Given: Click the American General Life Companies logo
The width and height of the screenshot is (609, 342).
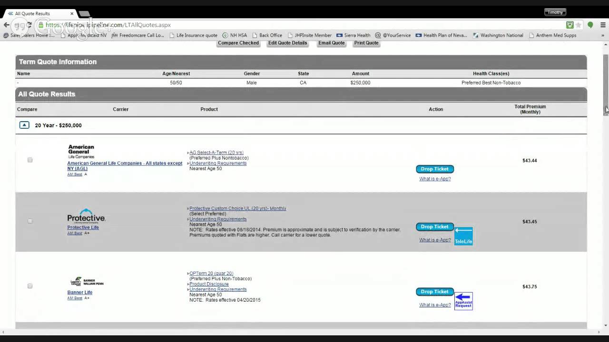Looking at the screenshot, I should click(x=81, y=152).
